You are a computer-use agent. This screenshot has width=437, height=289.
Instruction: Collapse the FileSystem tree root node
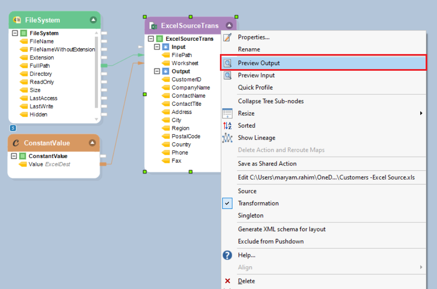[15, 33]
